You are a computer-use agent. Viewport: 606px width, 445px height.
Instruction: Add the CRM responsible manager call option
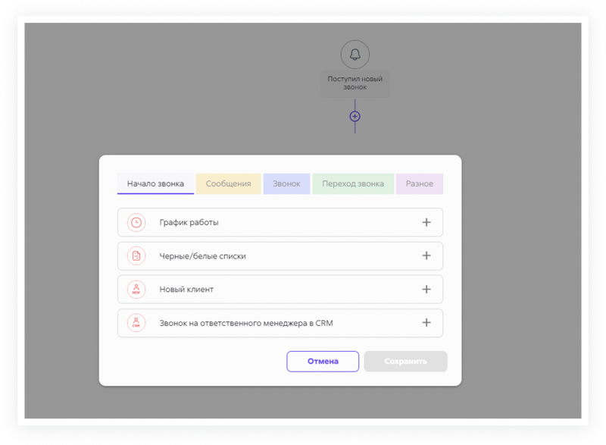click(426, 323)
